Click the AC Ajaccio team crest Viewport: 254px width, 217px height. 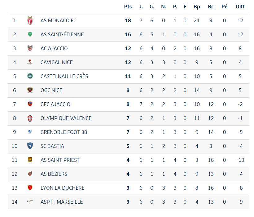click(30, 48)
